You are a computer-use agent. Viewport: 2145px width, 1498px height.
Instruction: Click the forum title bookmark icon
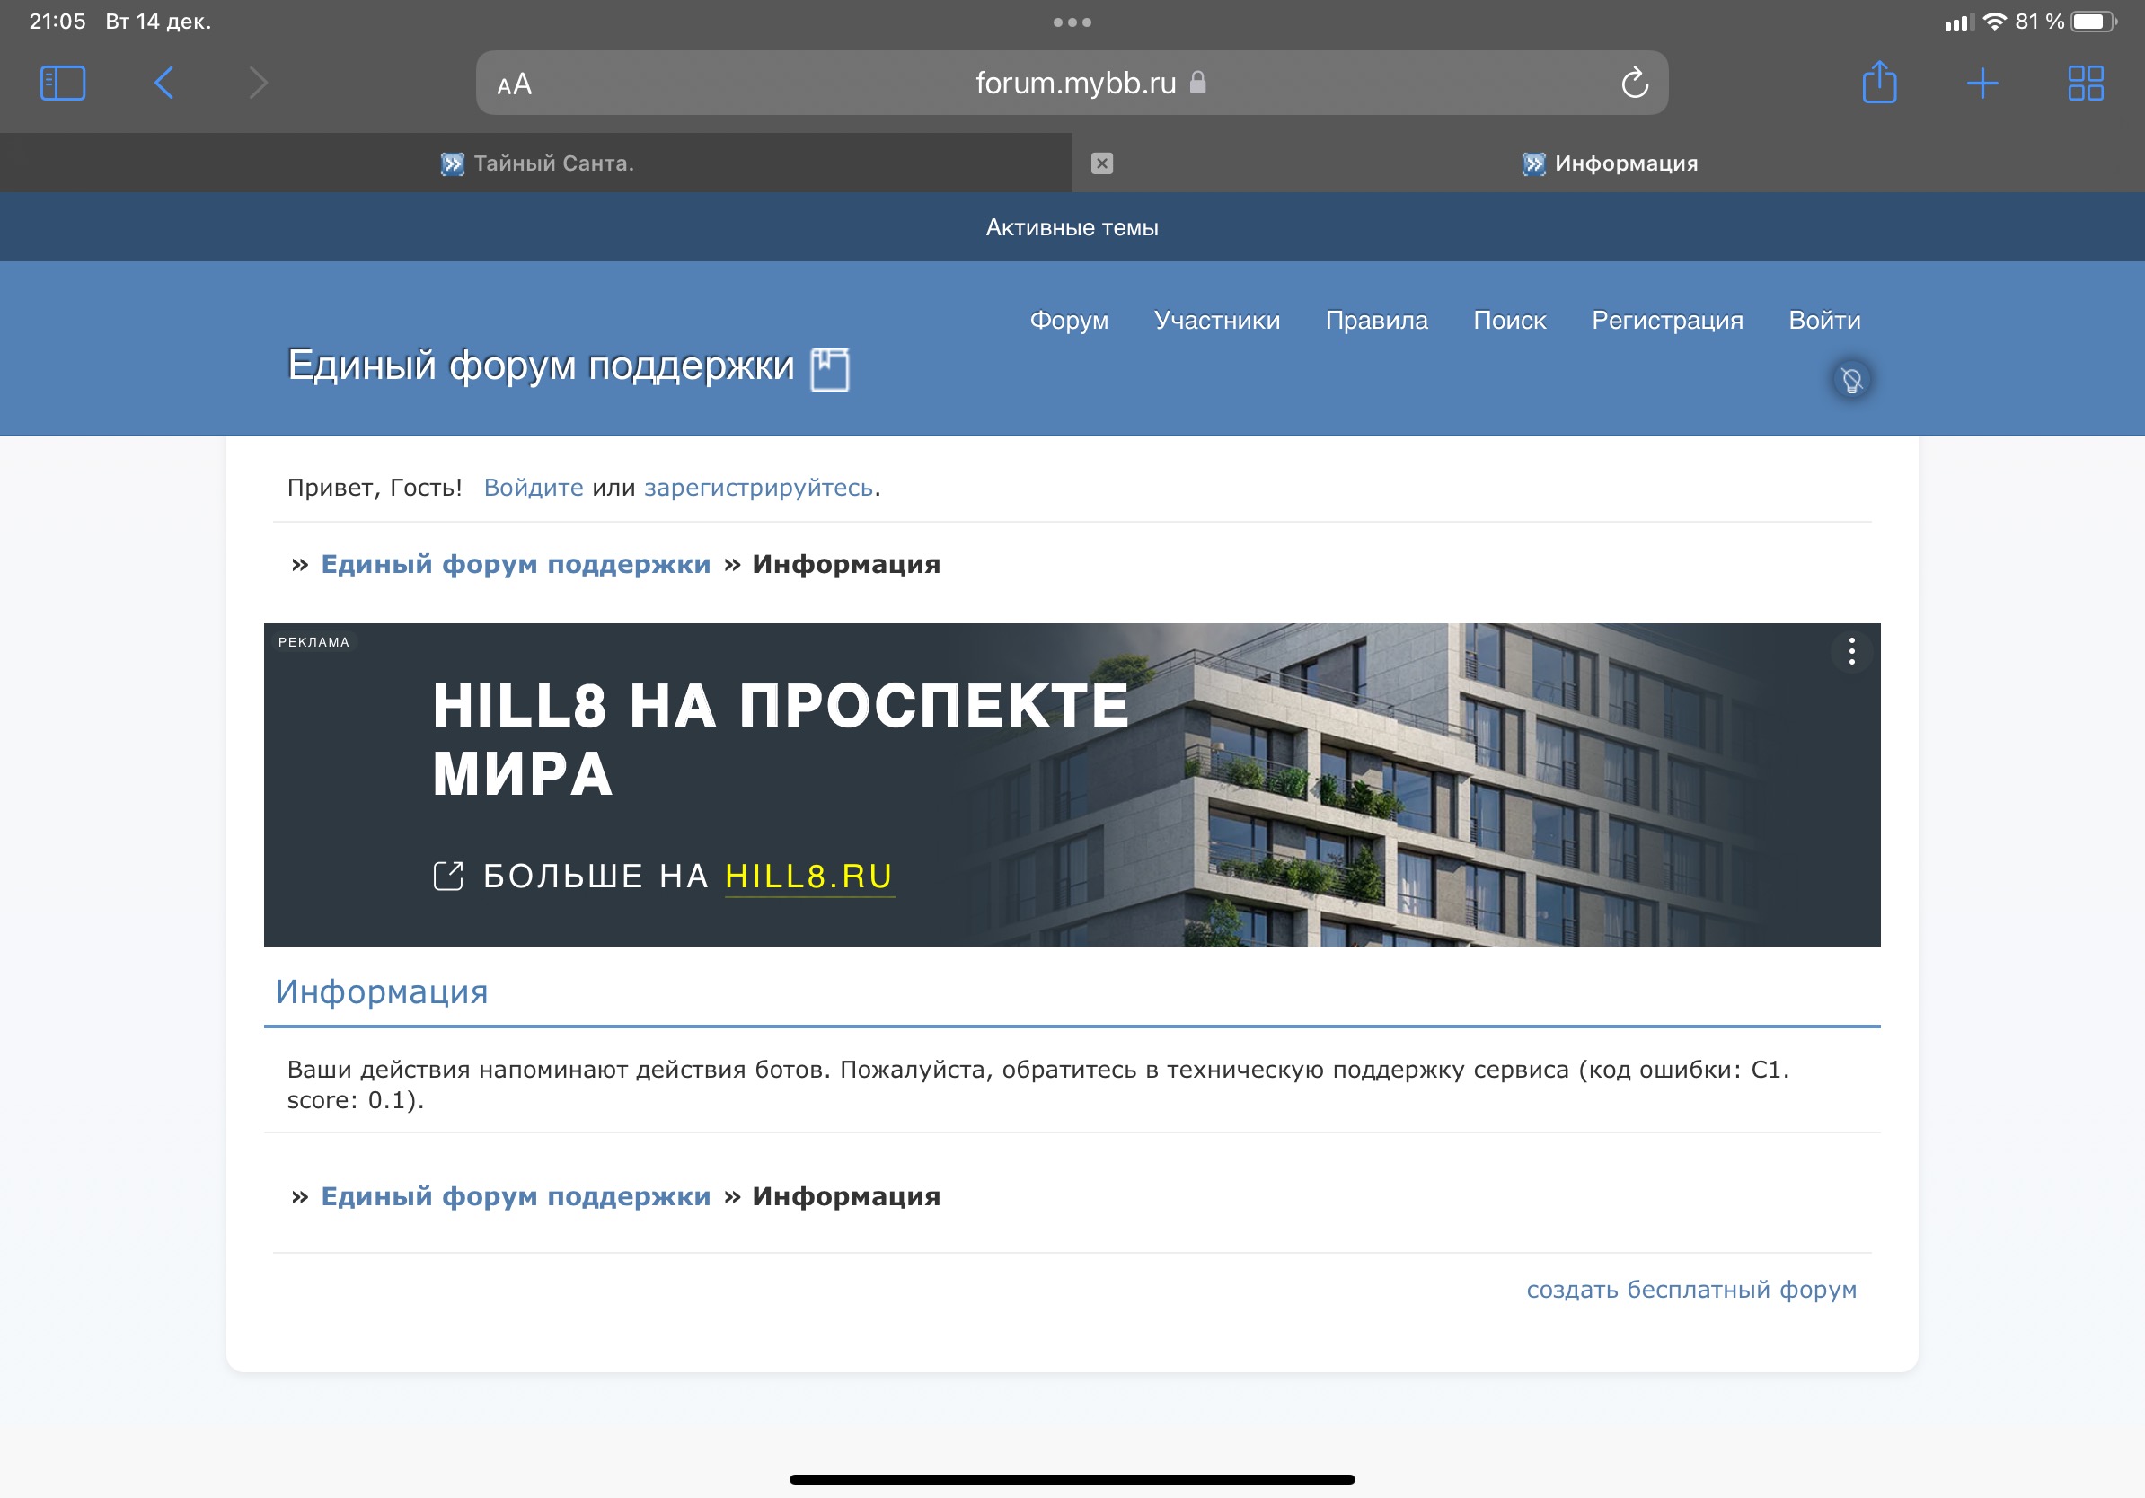(x=830, y=369)
